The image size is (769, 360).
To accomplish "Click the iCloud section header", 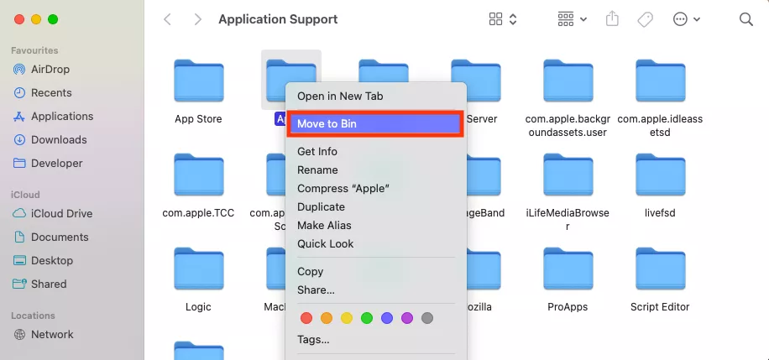I will pos(25,195).
